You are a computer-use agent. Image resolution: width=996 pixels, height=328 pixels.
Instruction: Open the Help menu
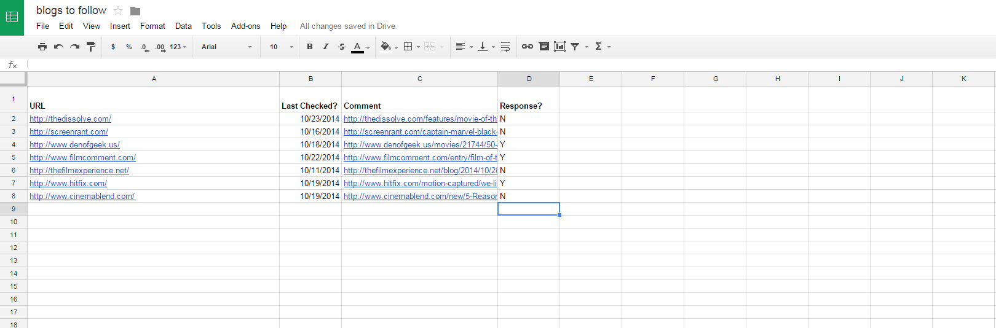(x=279, y=26)
